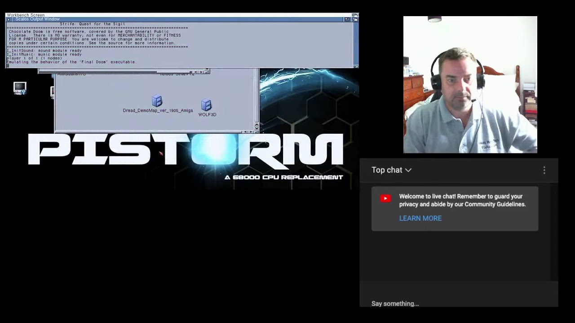Click the drawer window's vertical scrollbar track
The image size is (575, 323).
(x=257, y=95)
